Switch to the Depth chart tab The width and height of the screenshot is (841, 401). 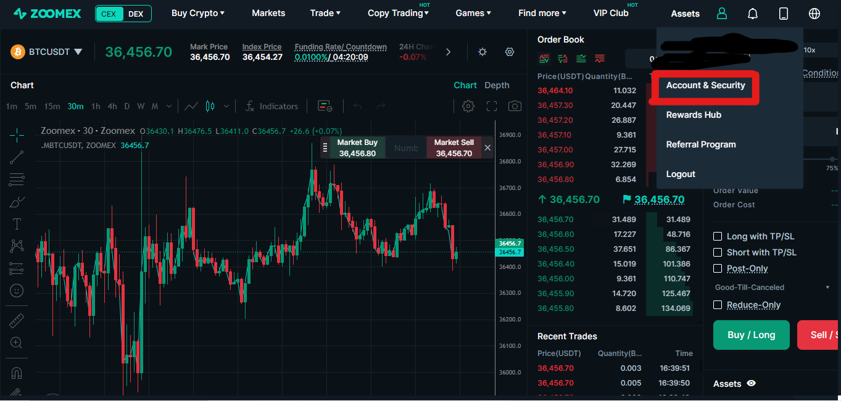tap(497, 85)
